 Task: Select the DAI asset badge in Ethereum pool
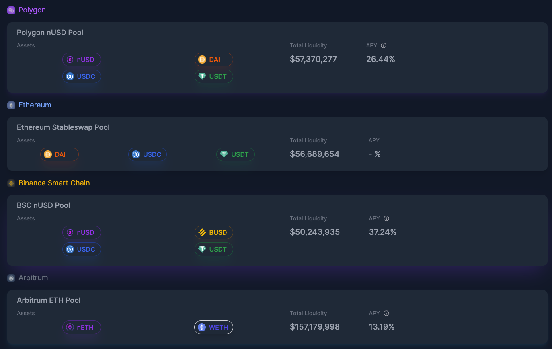point(59,154)
